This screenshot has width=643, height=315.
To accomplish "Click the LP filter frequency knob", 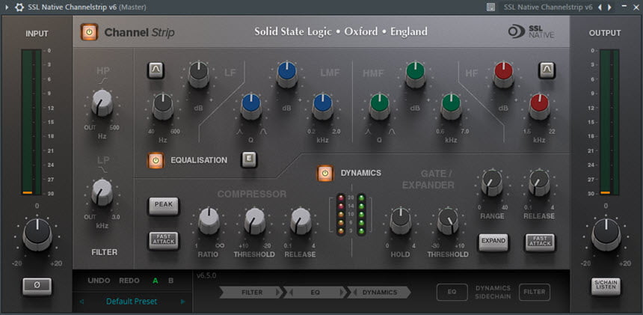I will tap(102, 192).
